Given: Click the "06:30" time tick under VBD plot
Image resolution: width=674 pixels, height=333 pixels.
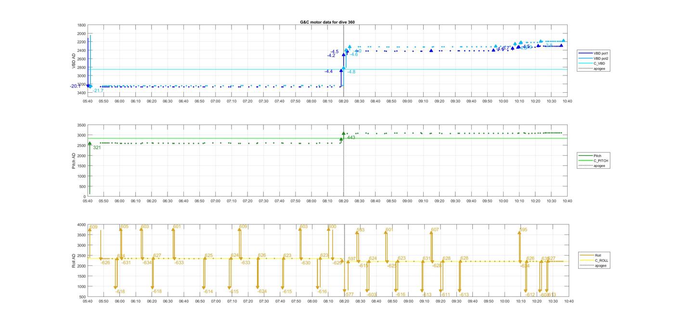Looking at the screenshot, I should (168, 101).
